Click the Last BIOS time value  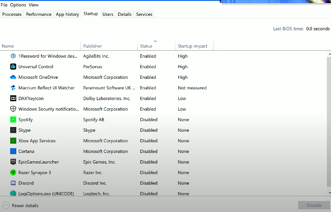tap(318, 29)
